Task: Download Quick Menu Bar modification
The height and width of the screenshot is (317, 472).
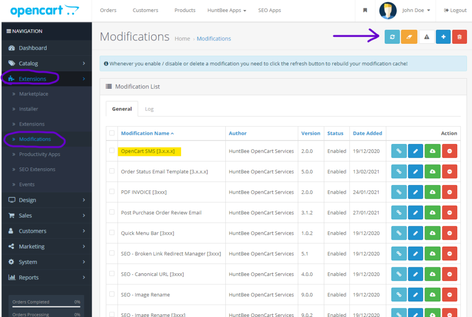Action: tap(432, 233)
